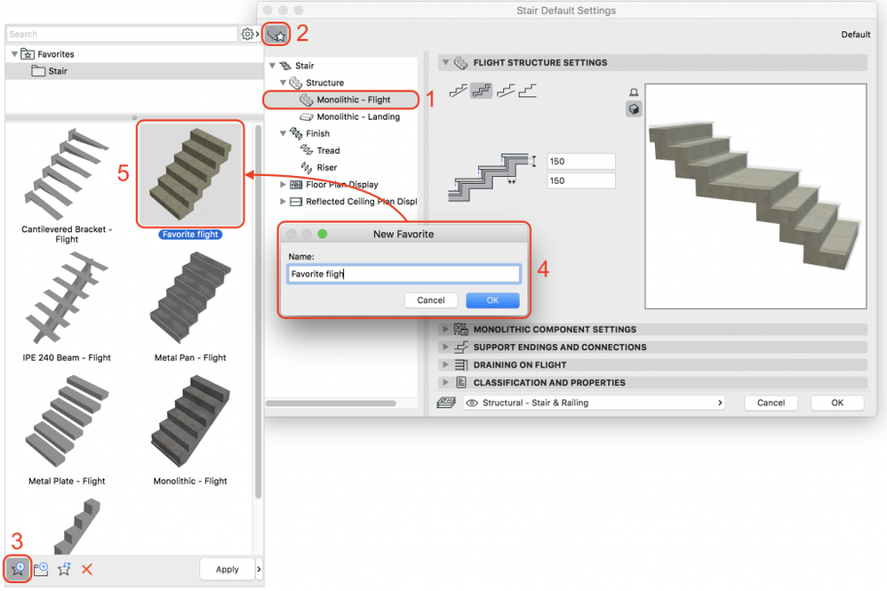The height and width of the screenshot is (591, 887).
Task: Click the lower 150 thickness field
Action: point(581,180)
